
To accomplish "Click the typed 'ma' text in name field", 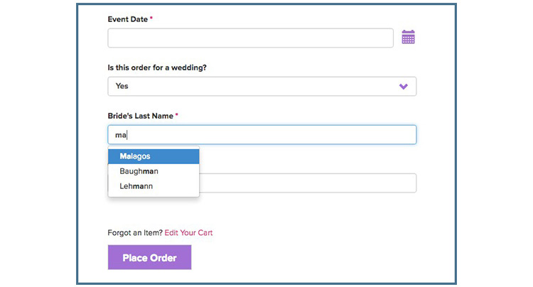I will click(121, 135).
